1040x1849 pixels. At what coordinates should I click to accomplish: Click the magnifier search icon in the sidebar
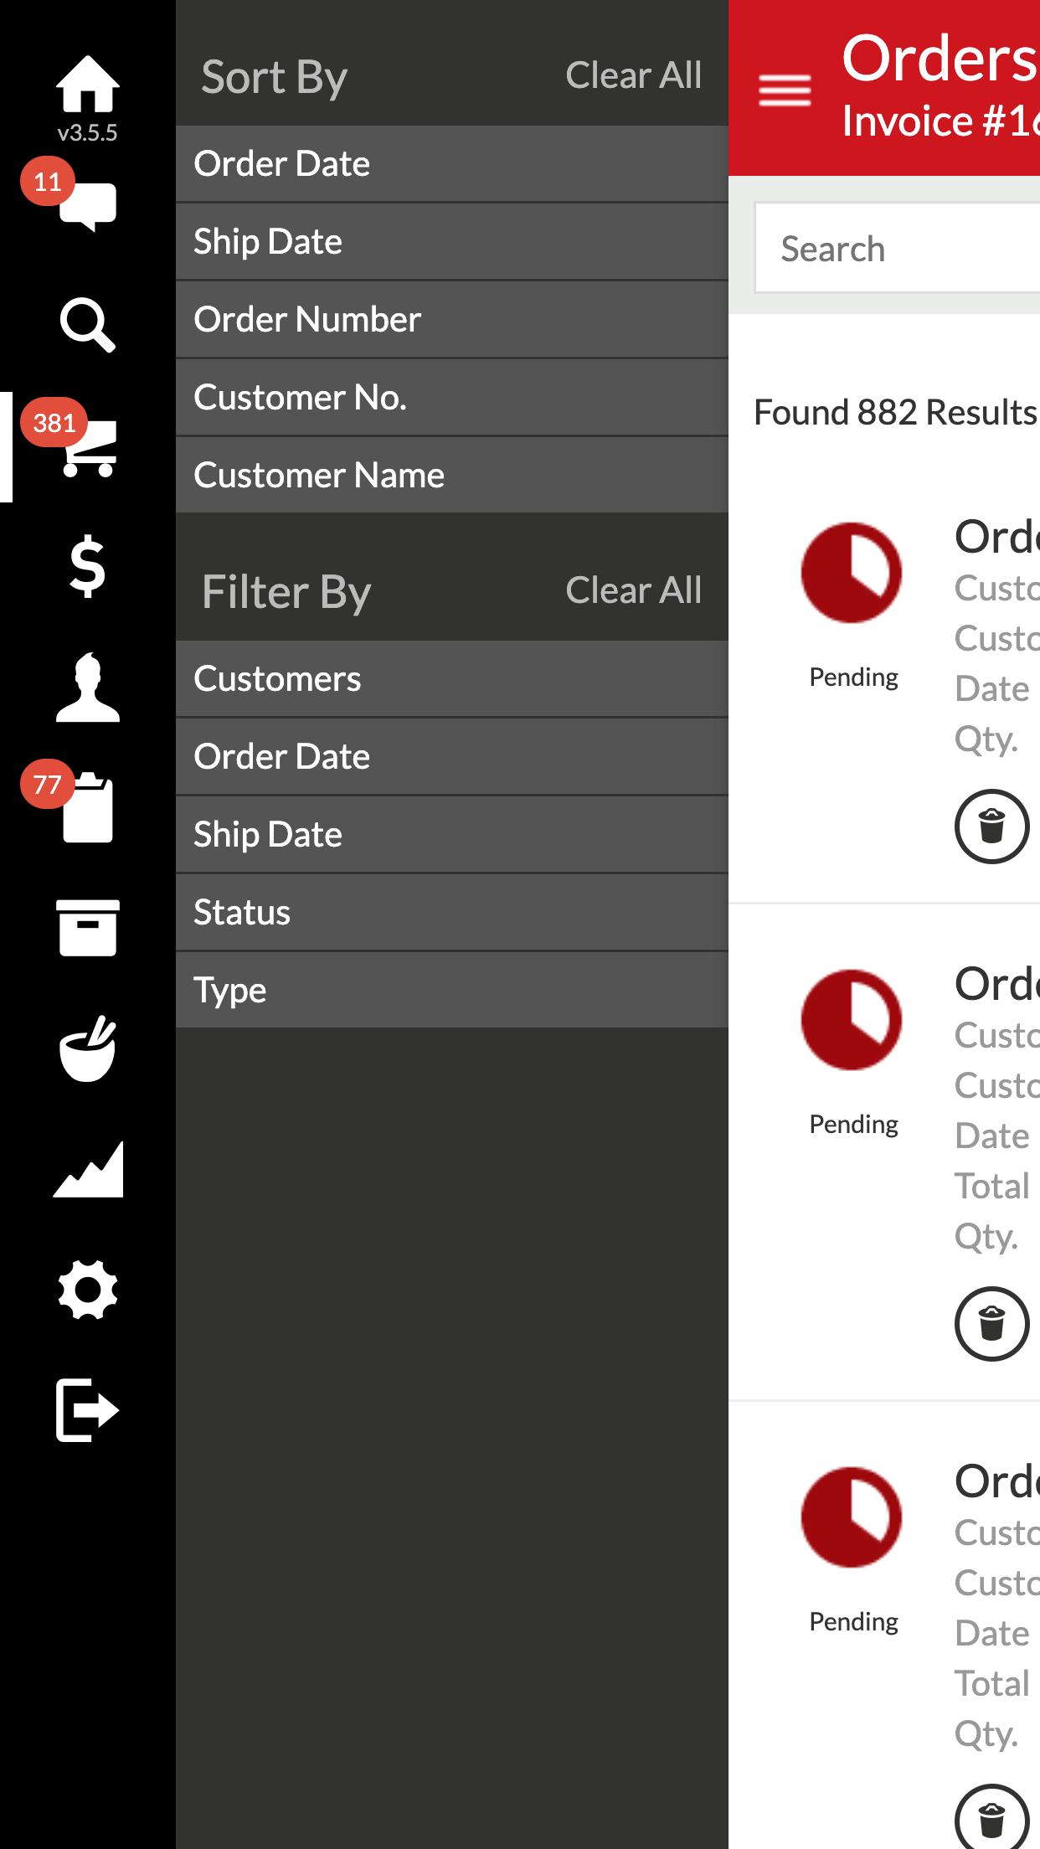tap(87, 325)
